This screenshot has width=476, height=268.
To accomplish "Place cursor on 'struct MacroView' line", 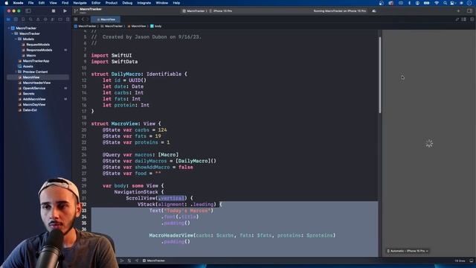I will tap(126, 124).
